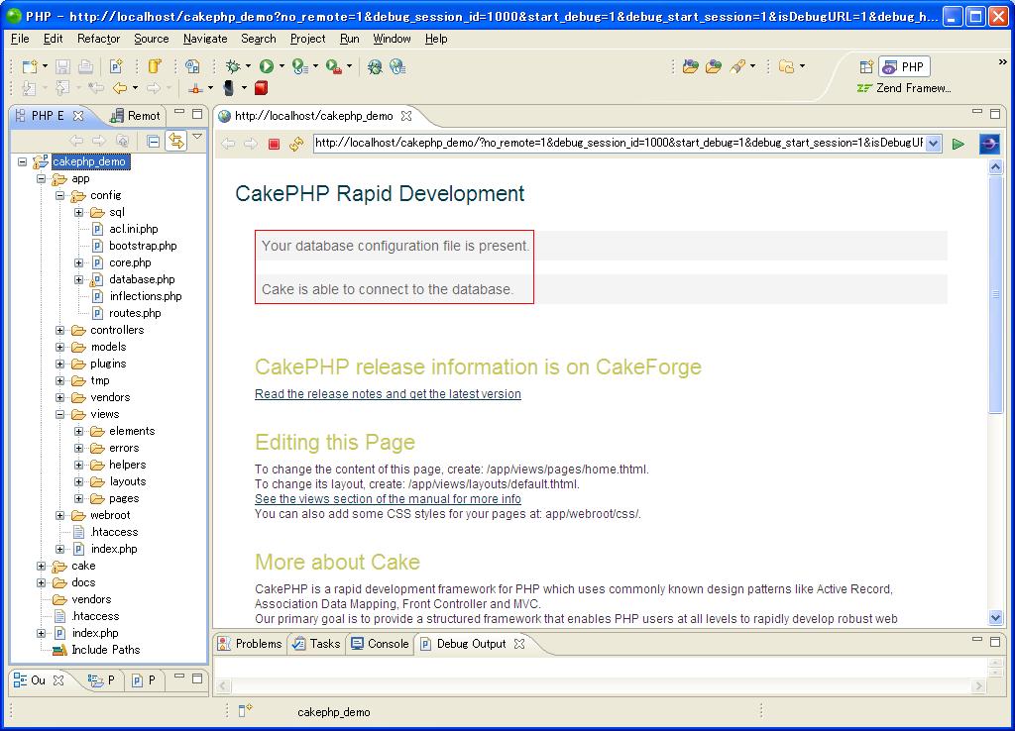Click the first folder-globe toolbar icon
Viewport: 1015px width, 731px height.
click(690, 66)
